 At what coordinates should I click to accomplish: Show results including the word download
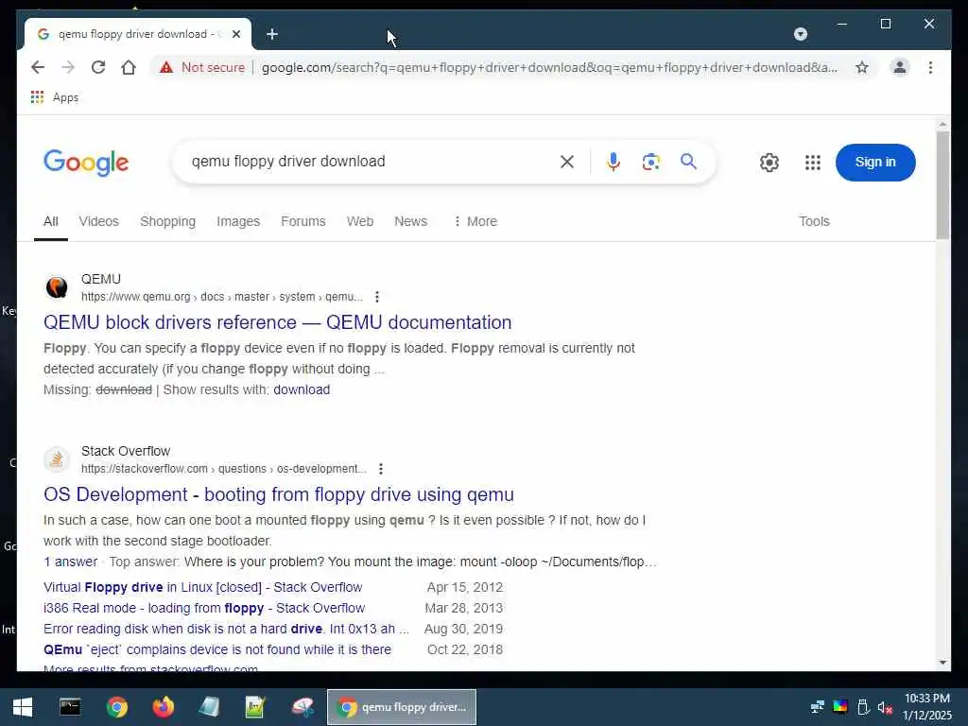coord(302,390)
